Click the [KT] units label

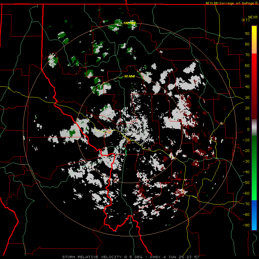(246, 20)
